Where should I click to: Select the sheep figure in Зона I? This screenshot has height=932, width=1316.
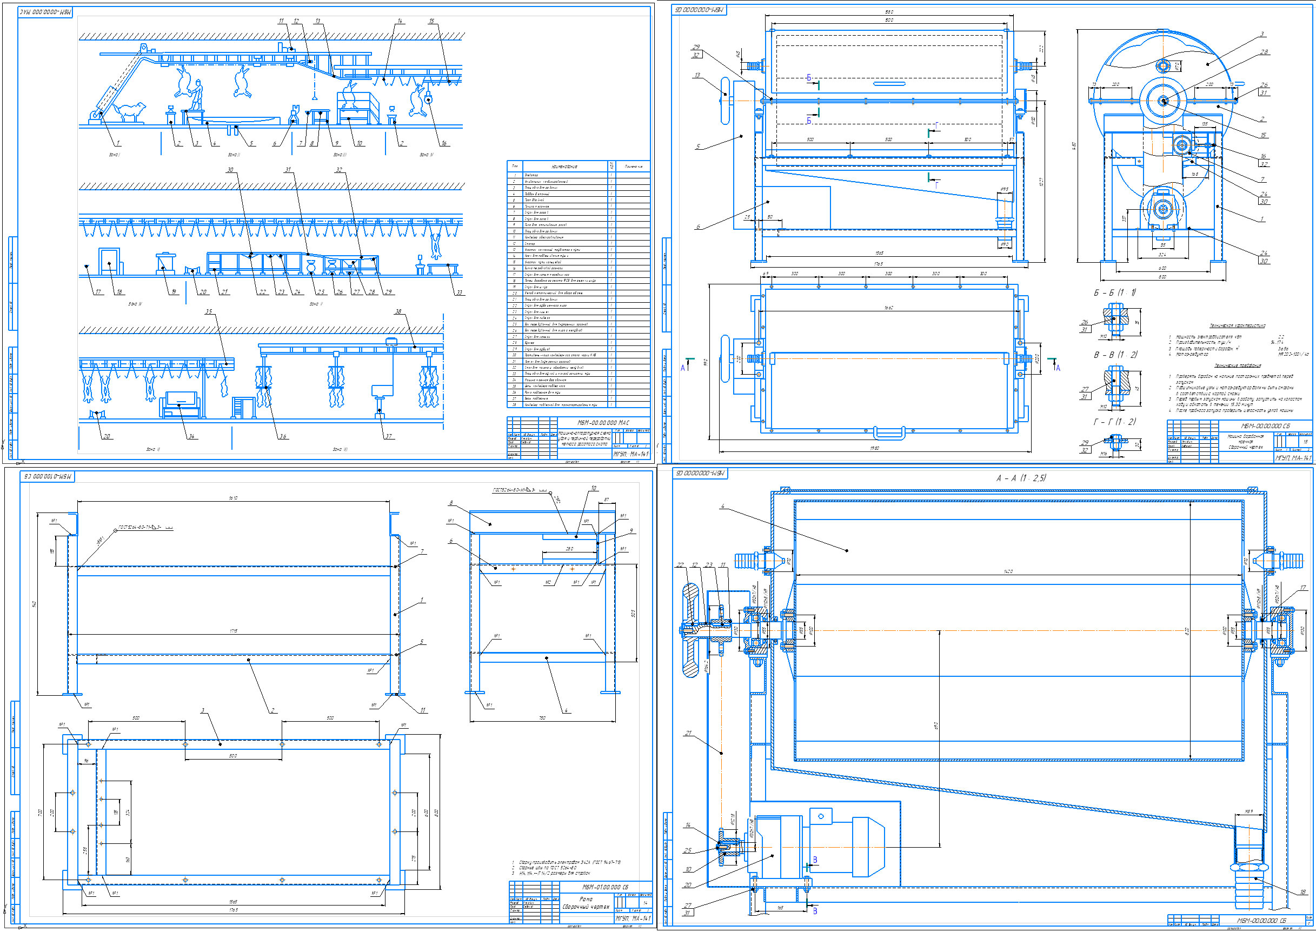130,111
